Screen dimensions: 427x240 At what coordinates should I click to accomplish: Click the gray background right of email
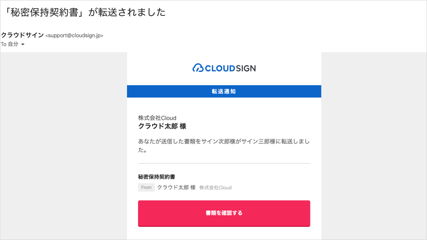click(374, 146)
